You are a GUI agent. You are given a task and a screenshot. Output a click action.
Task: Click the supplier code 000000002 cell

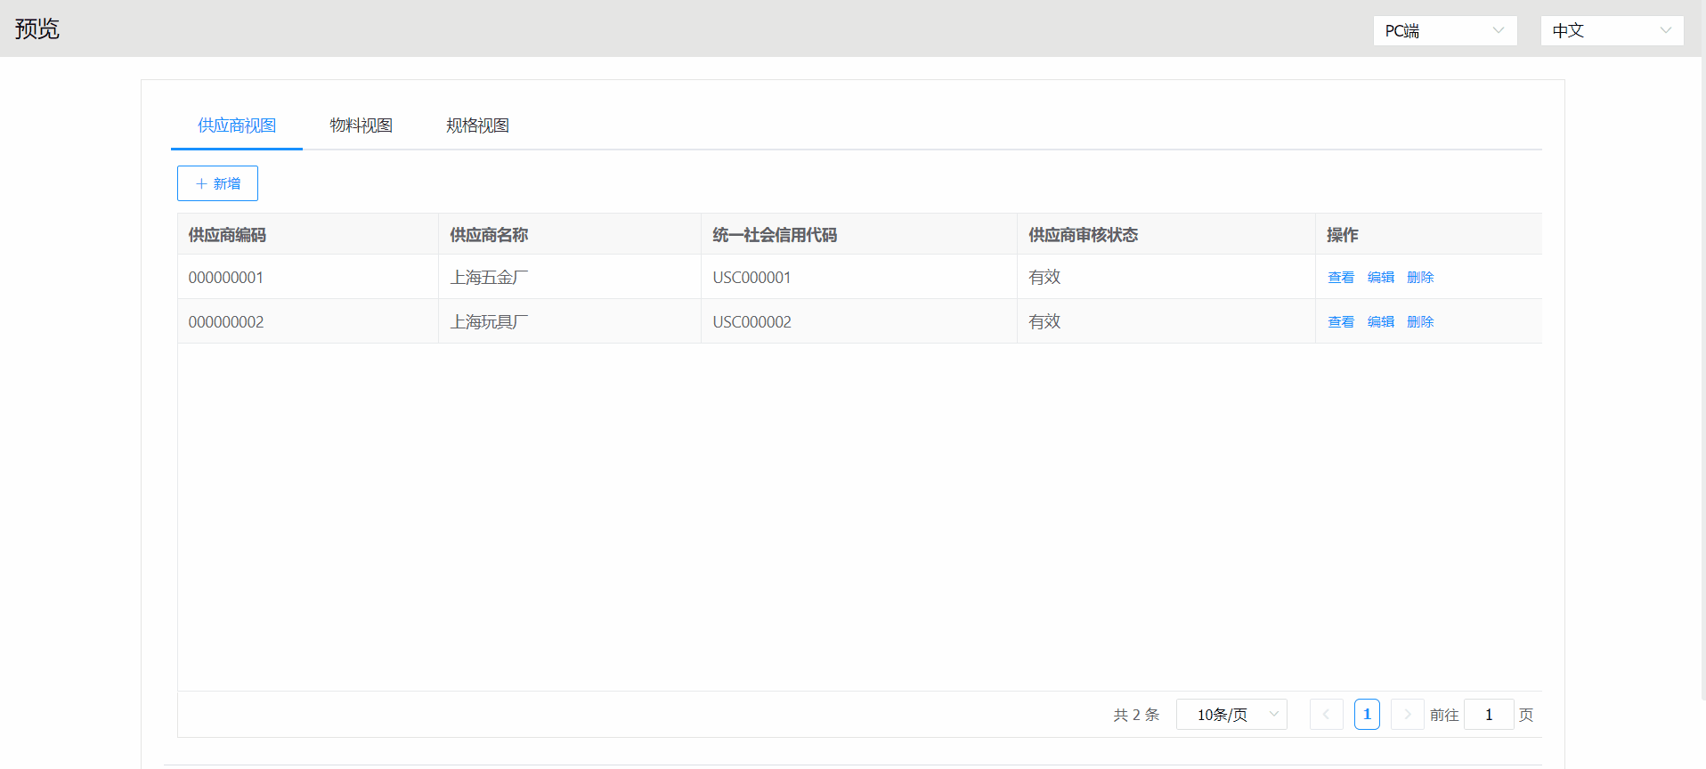coord(226,322)
